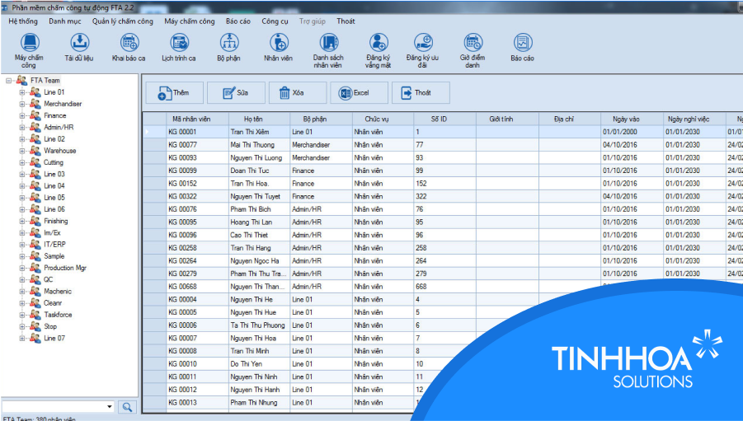Open the Quản lý chấm công menu
The height and width of the screenshot is (421, 743).
(123, 21)
